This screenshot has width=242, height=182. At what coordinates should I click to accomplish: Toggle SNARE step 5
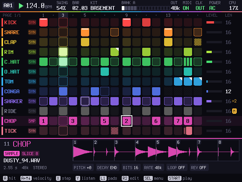(85, 32)
